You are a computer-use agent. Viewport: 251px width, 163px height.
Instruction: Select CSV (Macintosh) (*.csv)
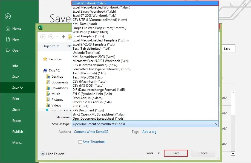point(145,82)
